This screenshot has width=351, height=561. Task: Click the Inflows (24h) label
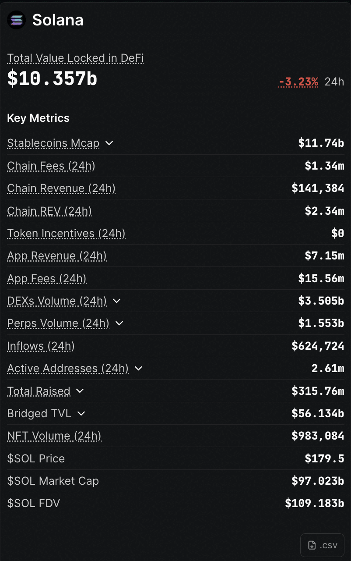(41, 346)
